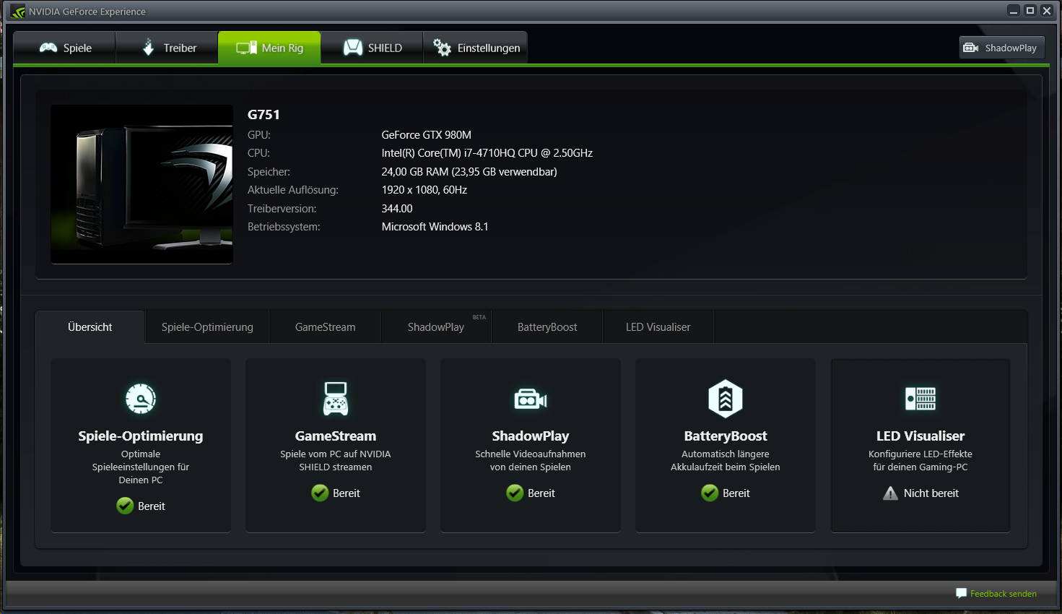Open the ShadowPlay card heading
Viewport: 1062px width, 614px height.
coord(531,436)
